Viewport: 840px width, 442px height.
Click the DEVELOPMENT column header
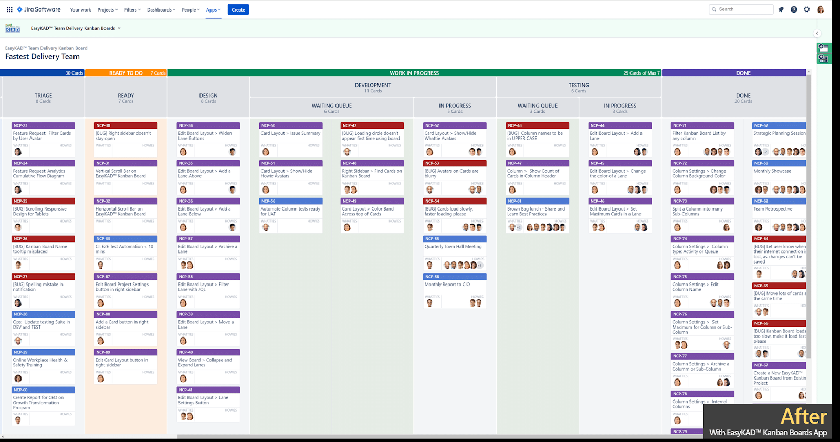pyautogui.click(x=373, y=87)
